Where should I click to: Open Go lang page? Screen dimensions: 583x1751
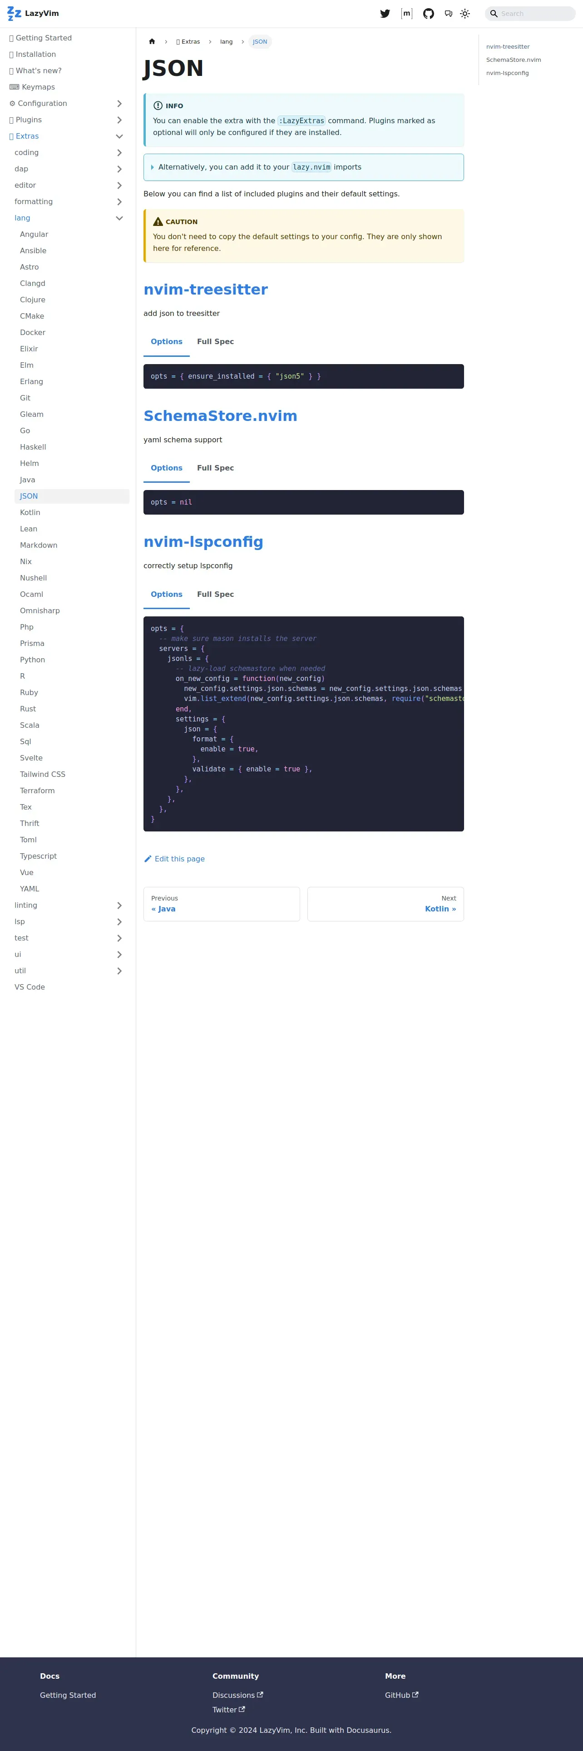(x=72, y=431)
